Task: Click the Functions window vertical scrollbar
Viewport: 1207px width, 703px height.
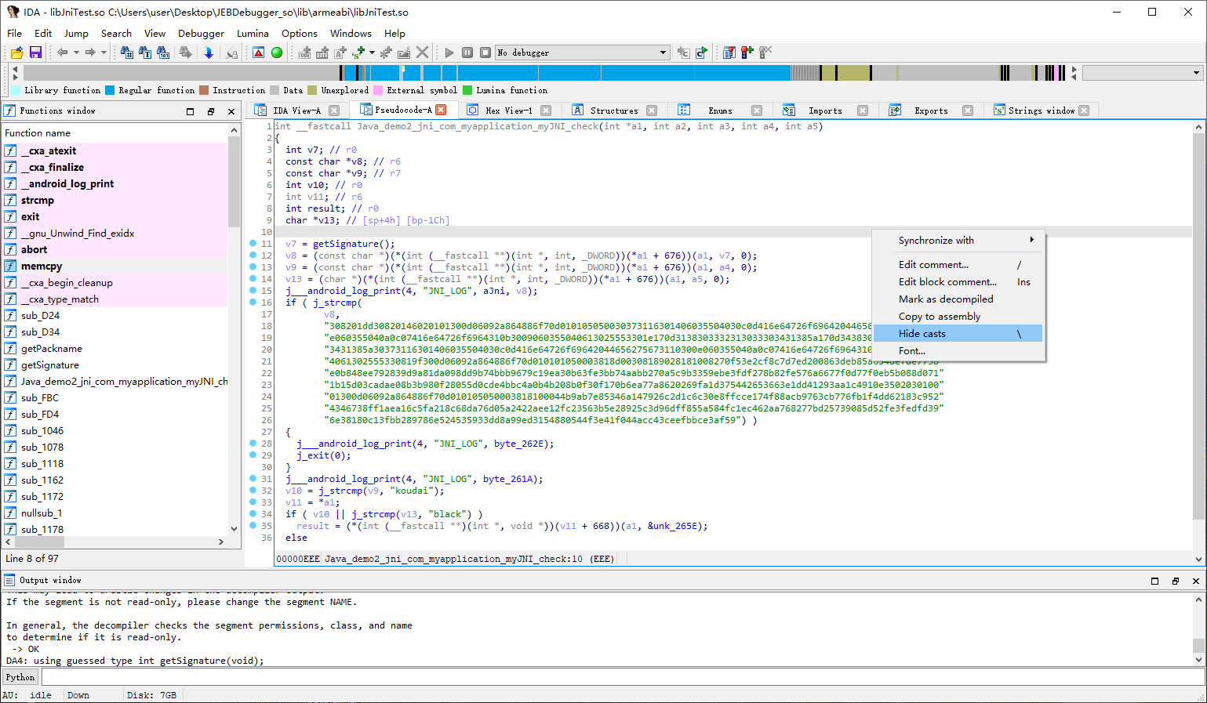Action: [x=234, y=330]
